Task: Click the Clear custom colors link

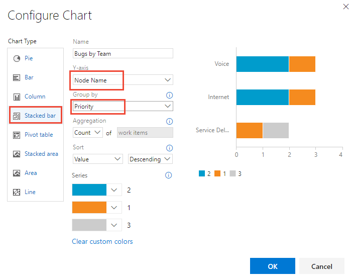Action: (102, 242)
